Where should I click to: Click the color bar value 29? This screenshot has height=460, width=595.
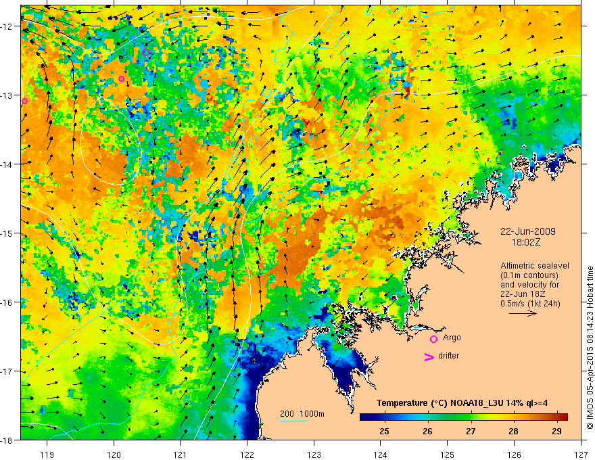pos(556,431)
